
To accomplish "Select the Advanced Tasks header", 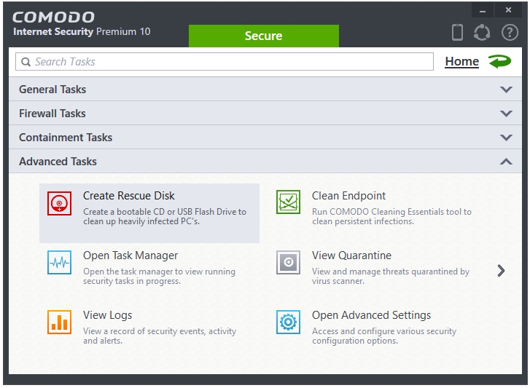I will coord(265,161).
